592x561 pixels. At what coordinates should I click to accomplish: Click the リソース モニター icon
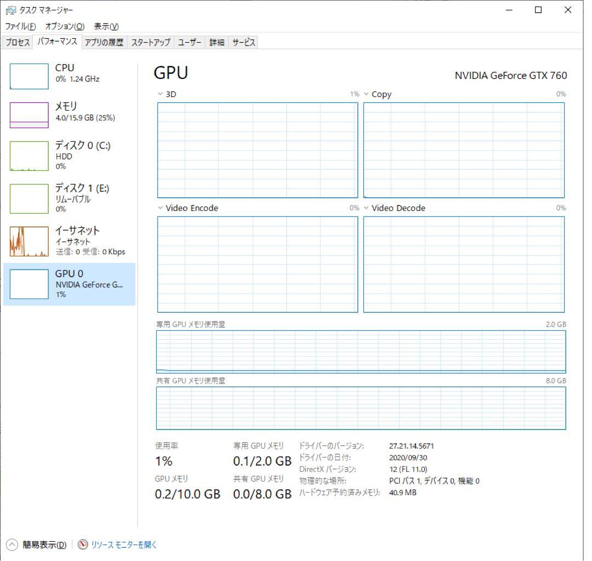[83, 545]
